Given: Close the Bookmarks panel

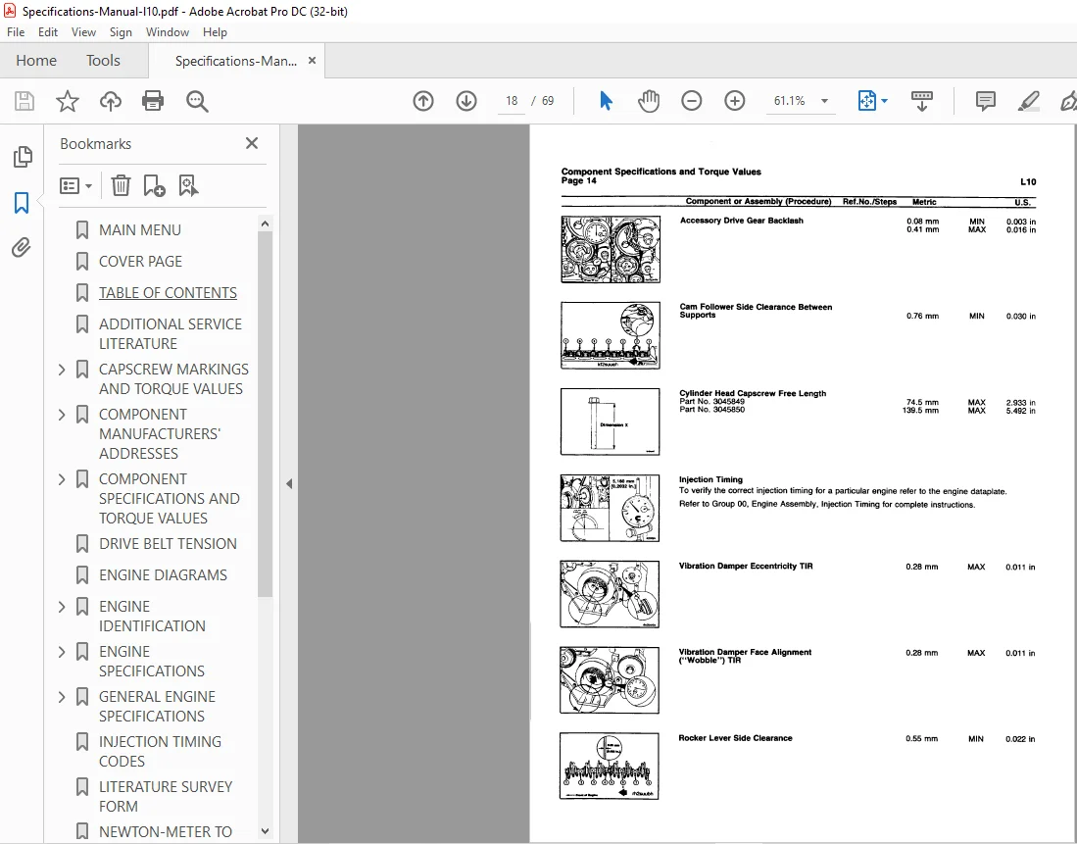Looking at the screenshot, I should (x=252, y=143).
